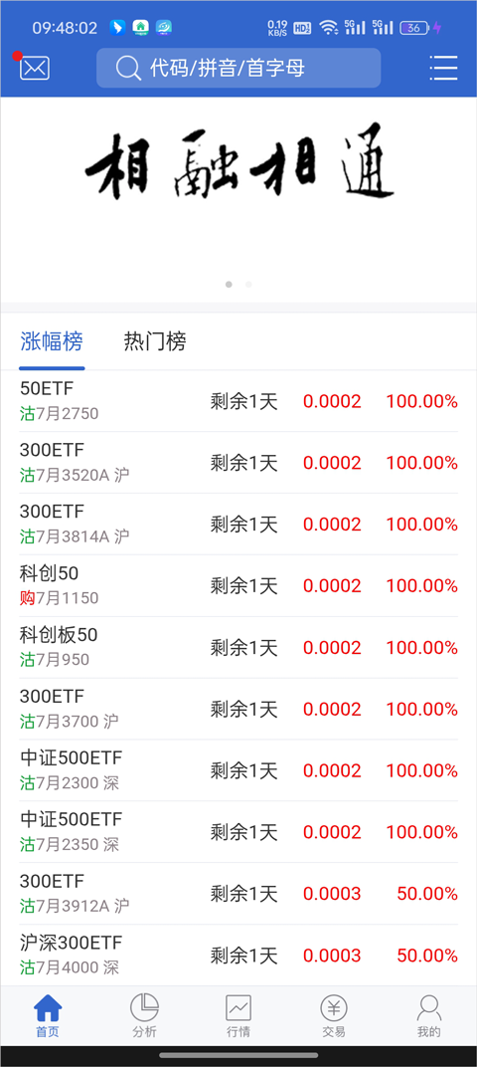Open 行情 chart icon
Screen dimensions: 477x1067
pyautogui.click(x=238, y=1015)
